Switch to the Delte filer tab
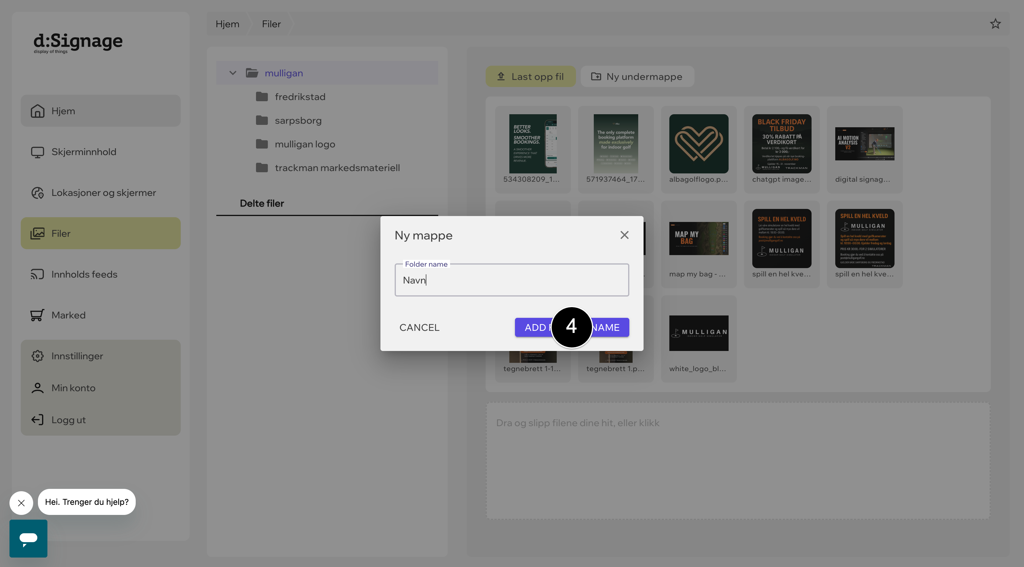 point(262,203)
